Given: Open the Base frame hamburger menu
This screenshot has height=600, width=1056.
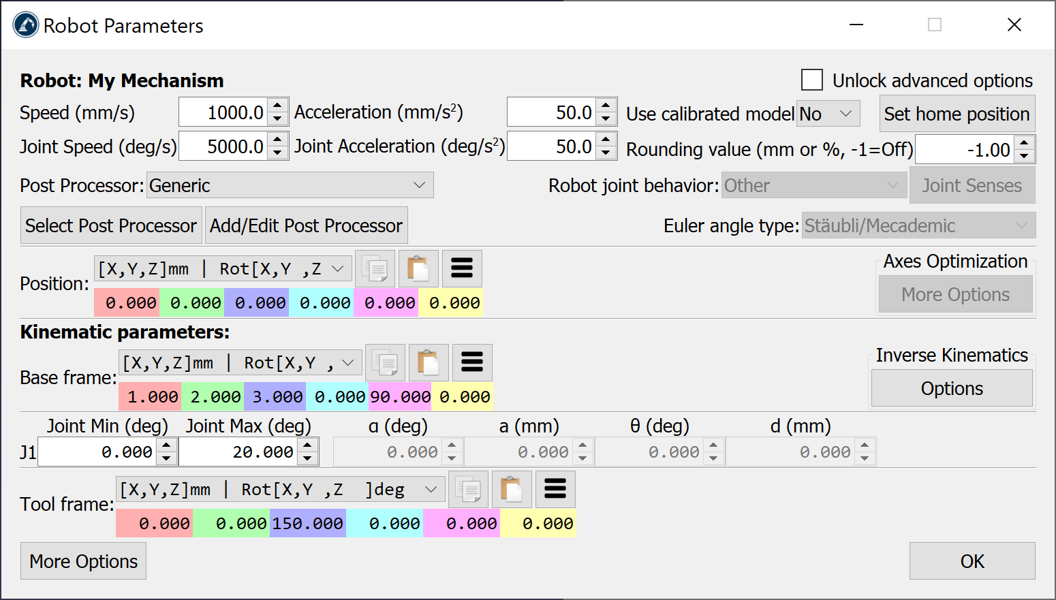Looking at the screenshot, I should click(x=472, y=362).
